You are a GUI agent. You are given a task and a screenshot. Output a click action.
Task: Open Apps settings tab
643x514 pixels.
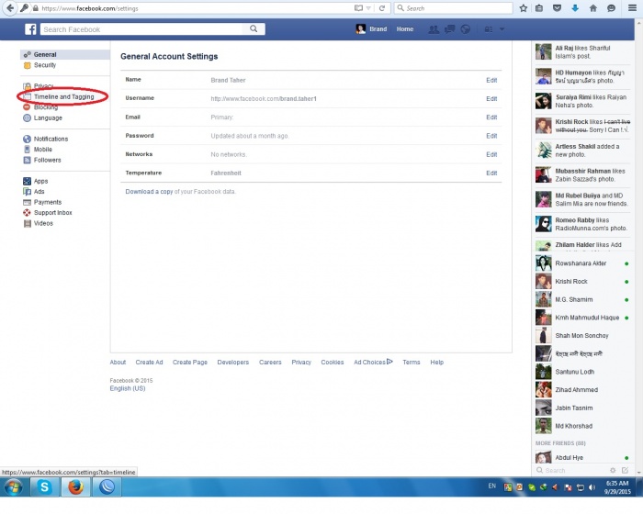click(40, 181)
